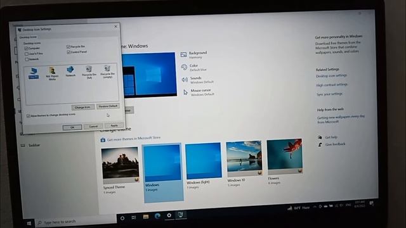This screenshot has height=228, width=406.
Task: Click the Mouse cursor arrow icon
Action: [x=185, y=92]
